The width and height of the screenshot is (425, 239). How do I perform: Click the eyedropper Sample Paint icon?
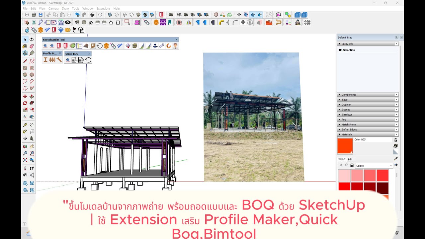[395, 159]
